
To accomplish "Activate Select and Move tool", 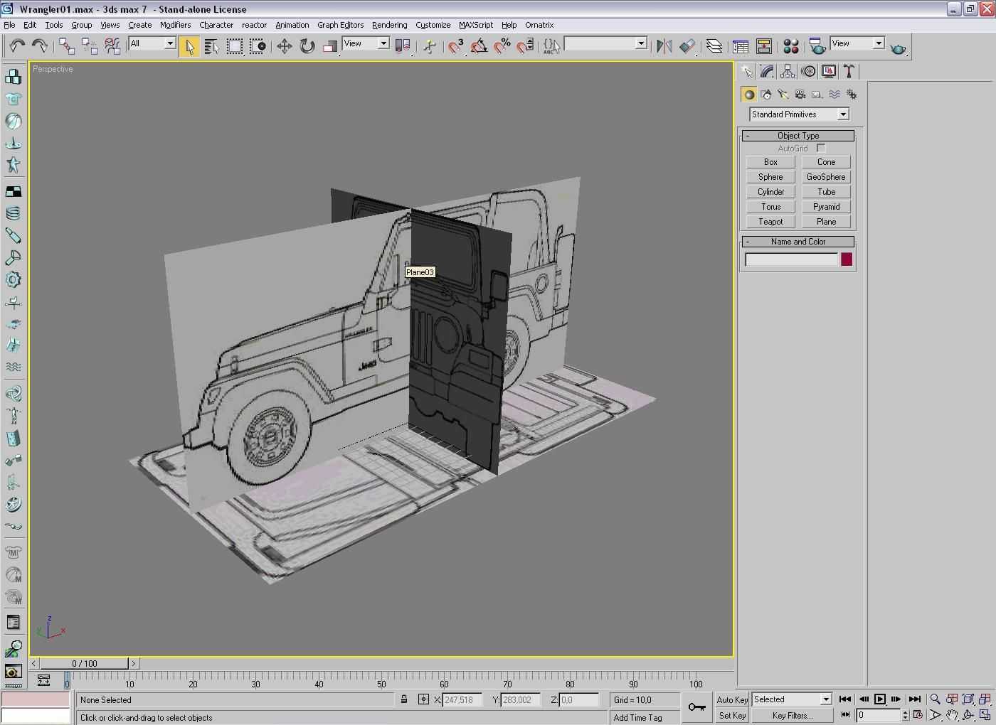I will point(284,46).
